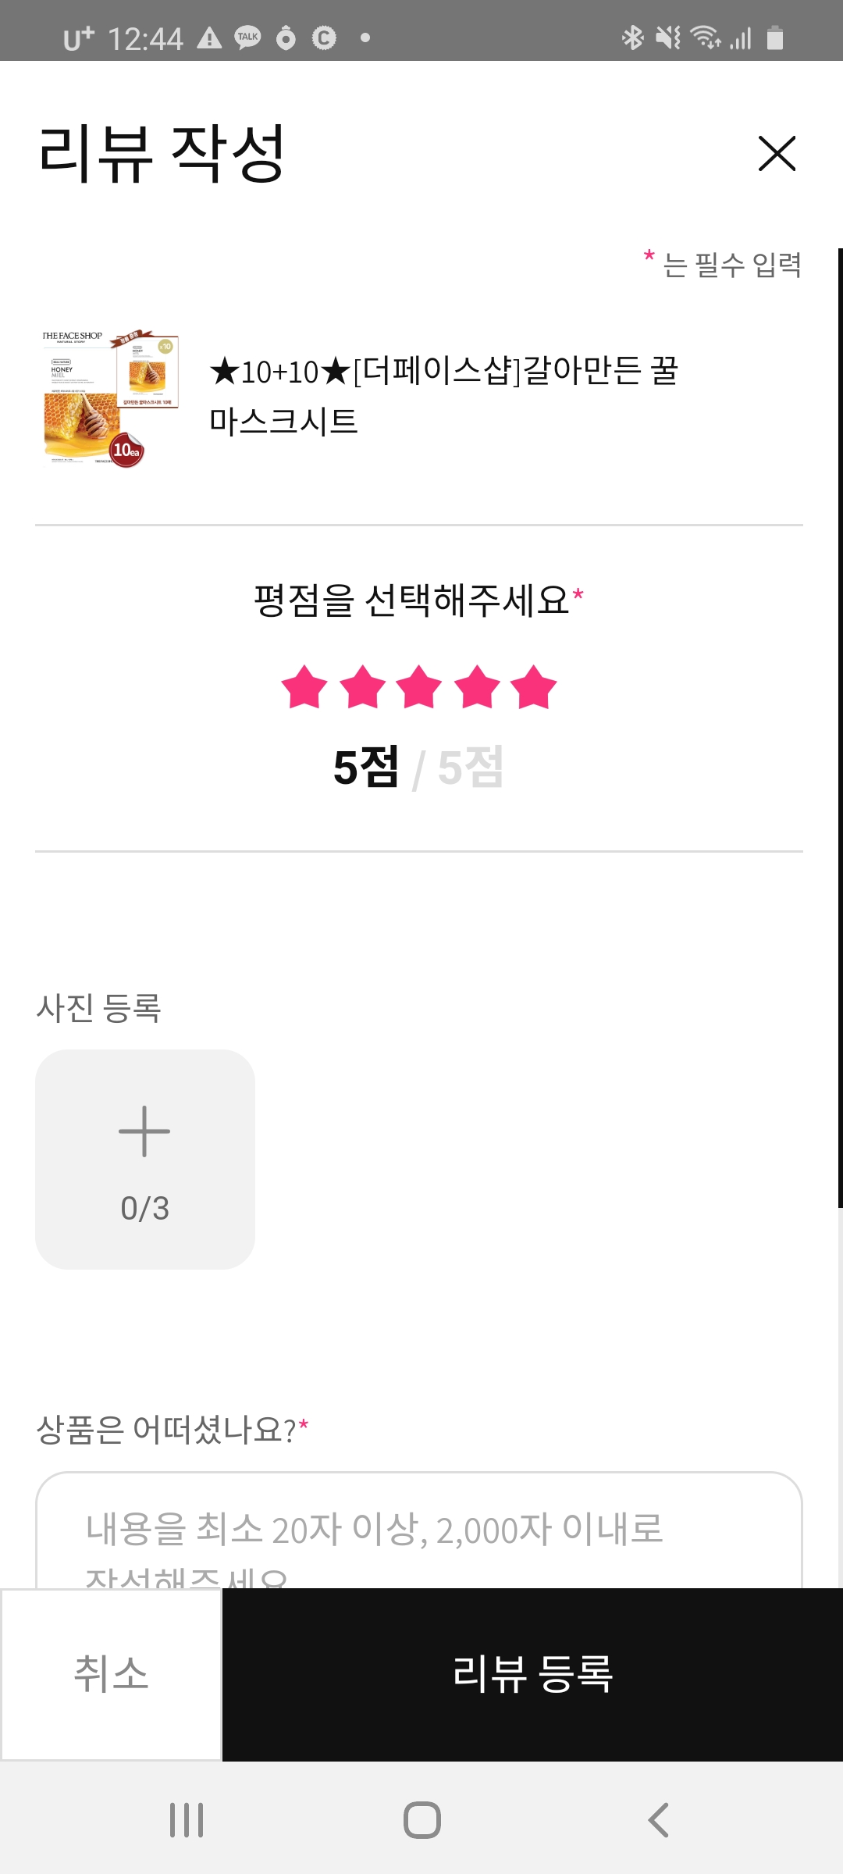
Task: Tap the plus icon to add photo
Action: pyautogui.click(x=144, y=1132)
